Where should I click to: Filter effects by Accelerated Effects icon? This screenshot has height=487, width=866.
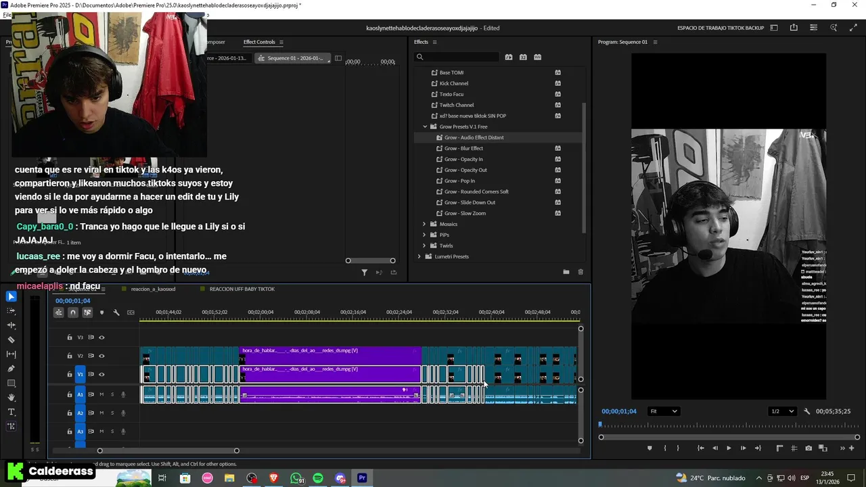(x=509, y=57)
